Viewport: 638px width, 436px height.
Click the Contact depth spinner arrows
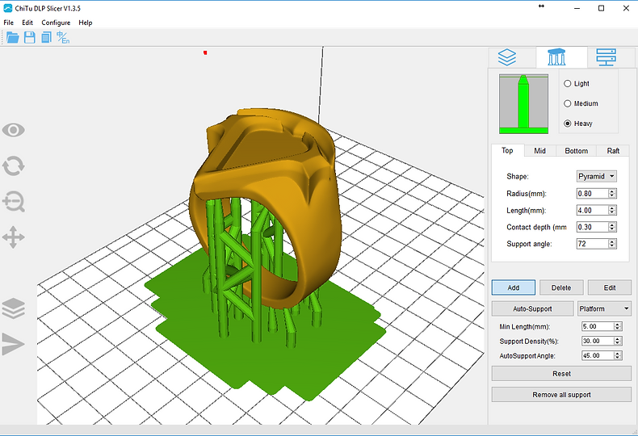pos(612,227)
